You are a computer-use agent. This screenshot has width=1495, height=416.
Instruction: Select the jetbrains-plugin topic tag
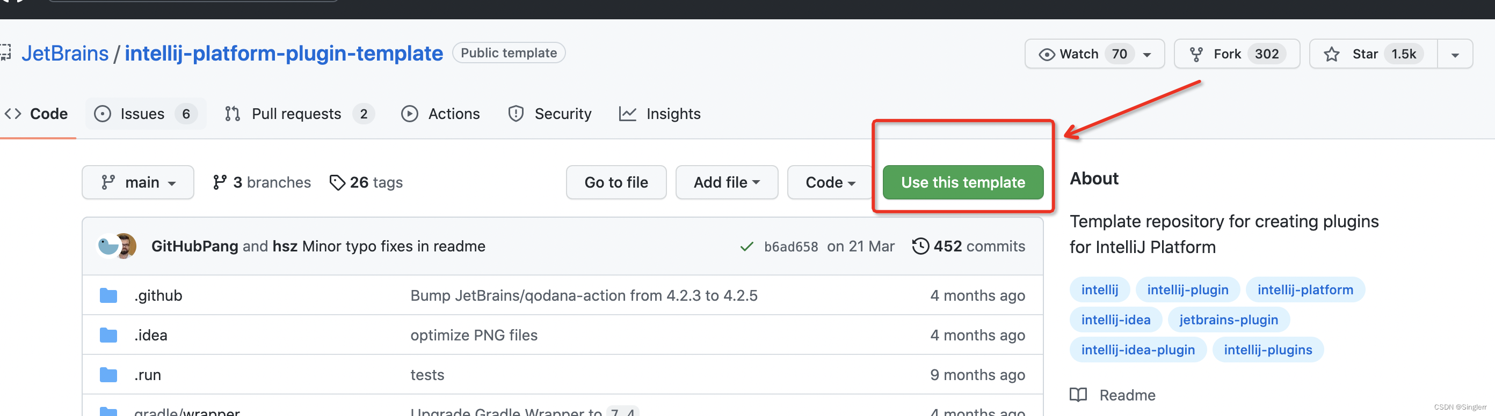[x=1228, y=320]
